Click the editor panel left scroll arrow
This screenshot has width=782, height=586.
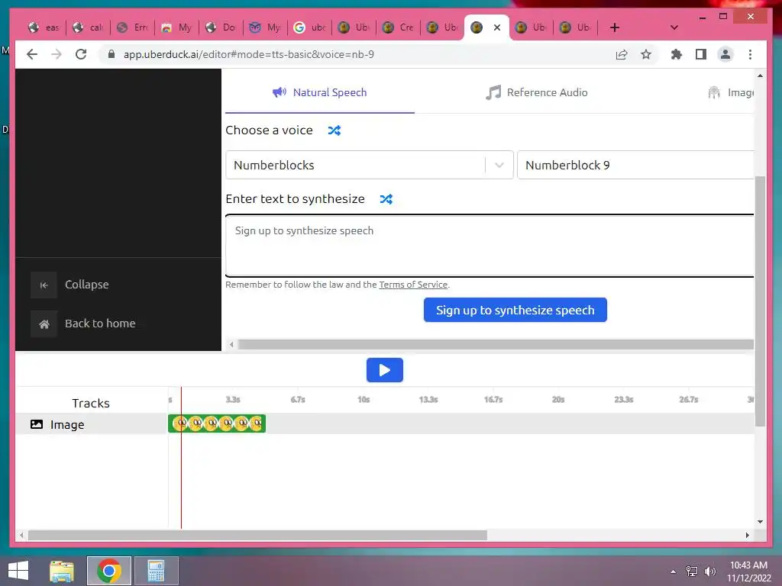coord(231,344)
